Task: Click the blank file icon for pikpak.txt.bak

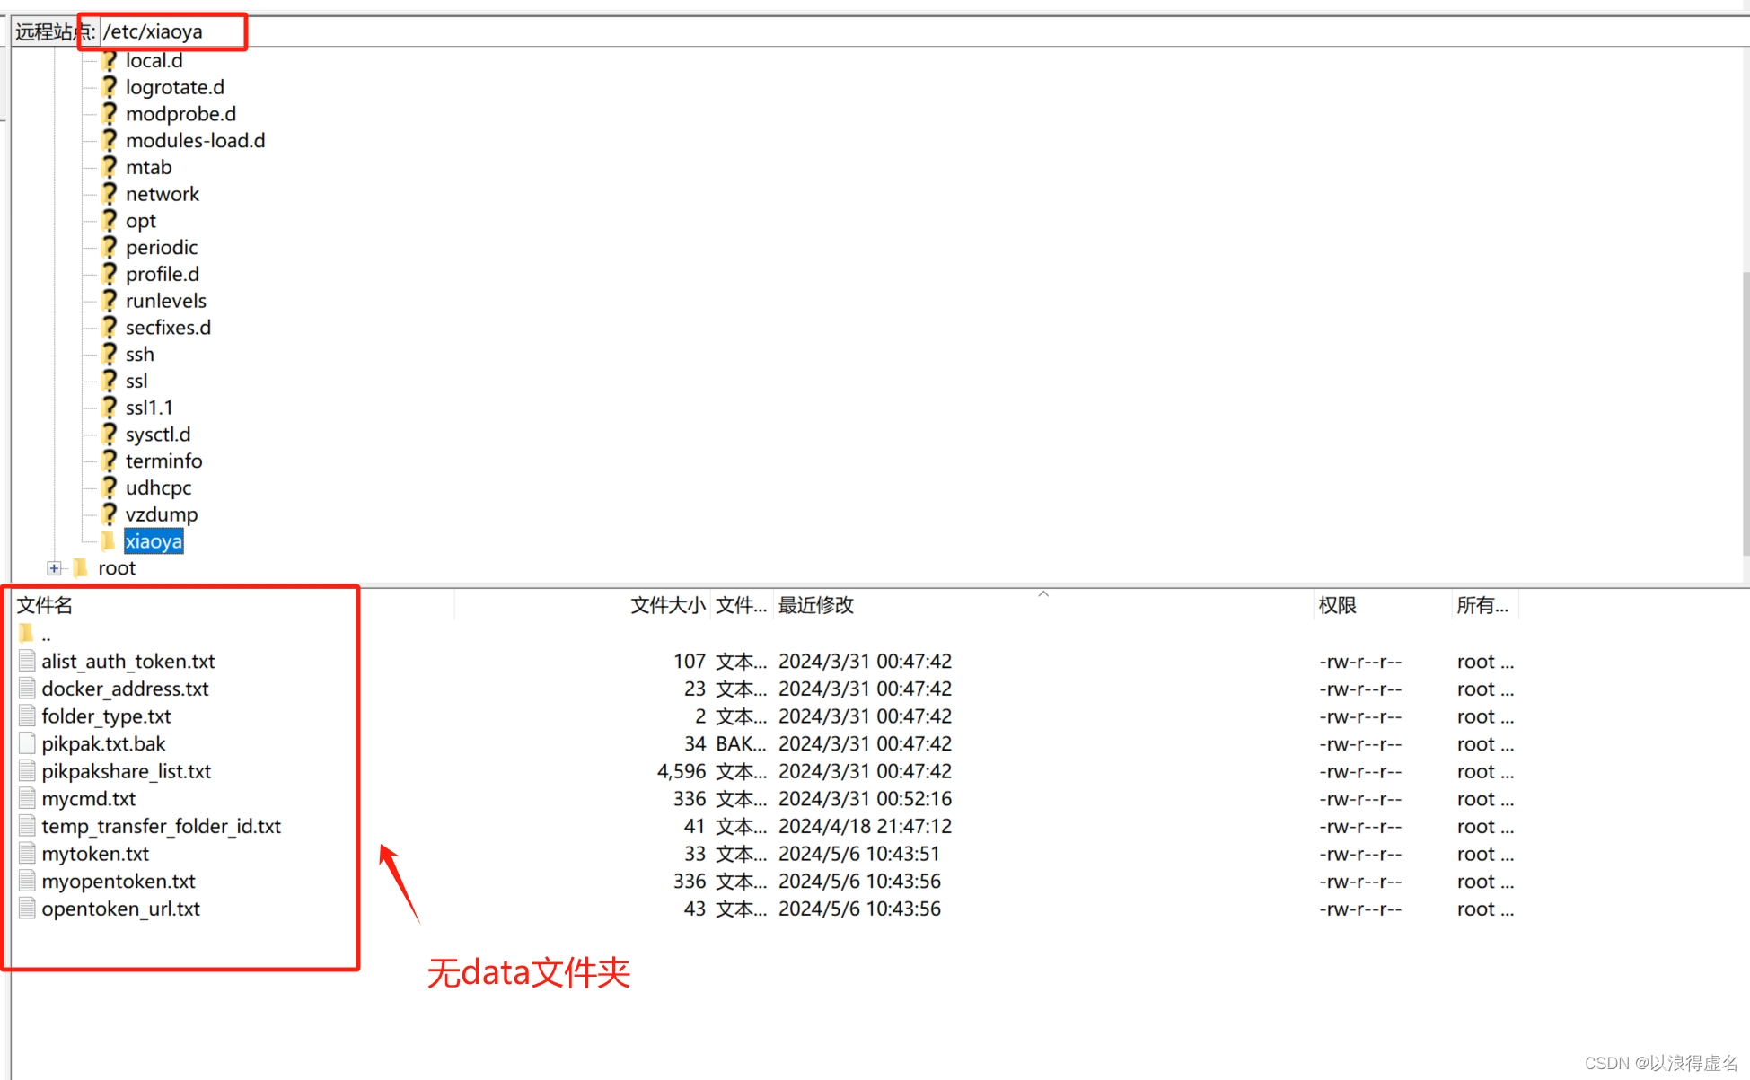Action: 27,744
